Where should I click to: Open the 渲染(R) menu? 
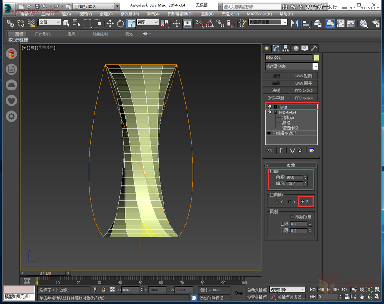206,14
